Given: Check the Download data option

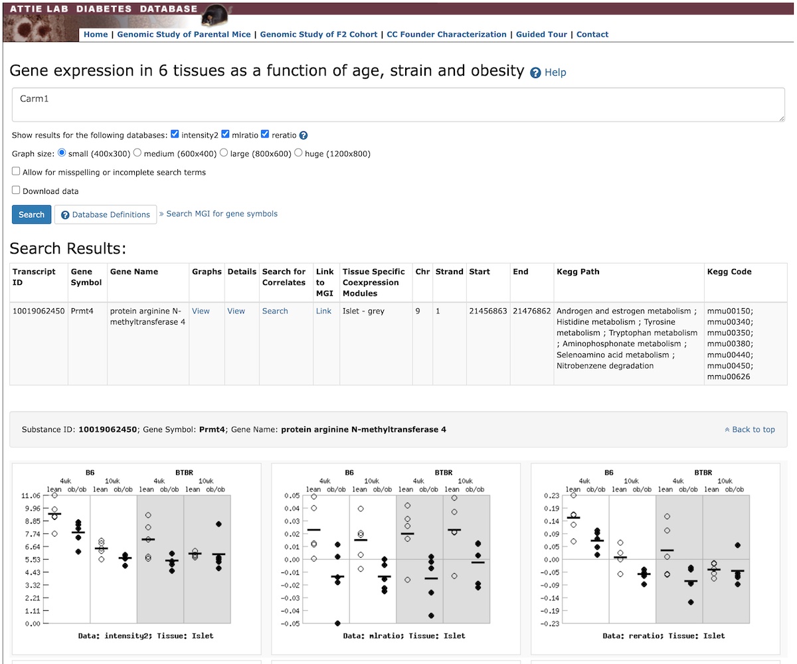Looking at the screenshot, I should click(16, 190).
